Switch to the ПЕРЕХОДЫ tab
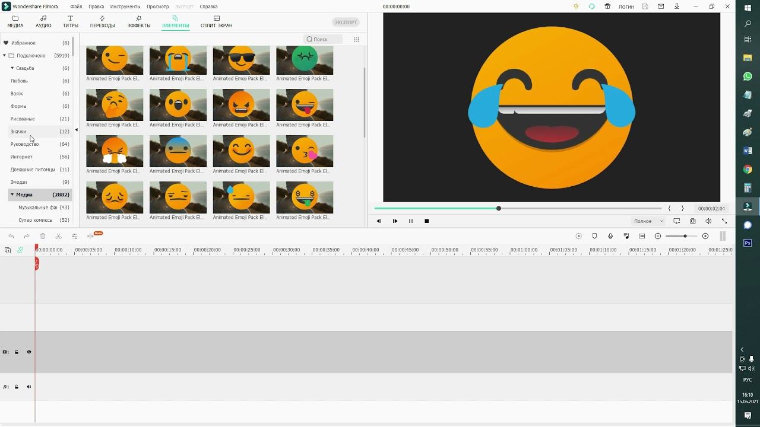Screen dimensions: 760x427 (x=103, y=22)
